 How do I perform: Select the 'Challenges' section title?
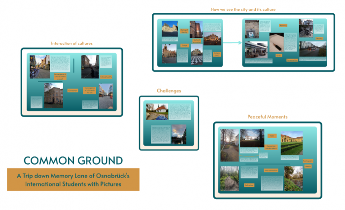tap(169, 91)
